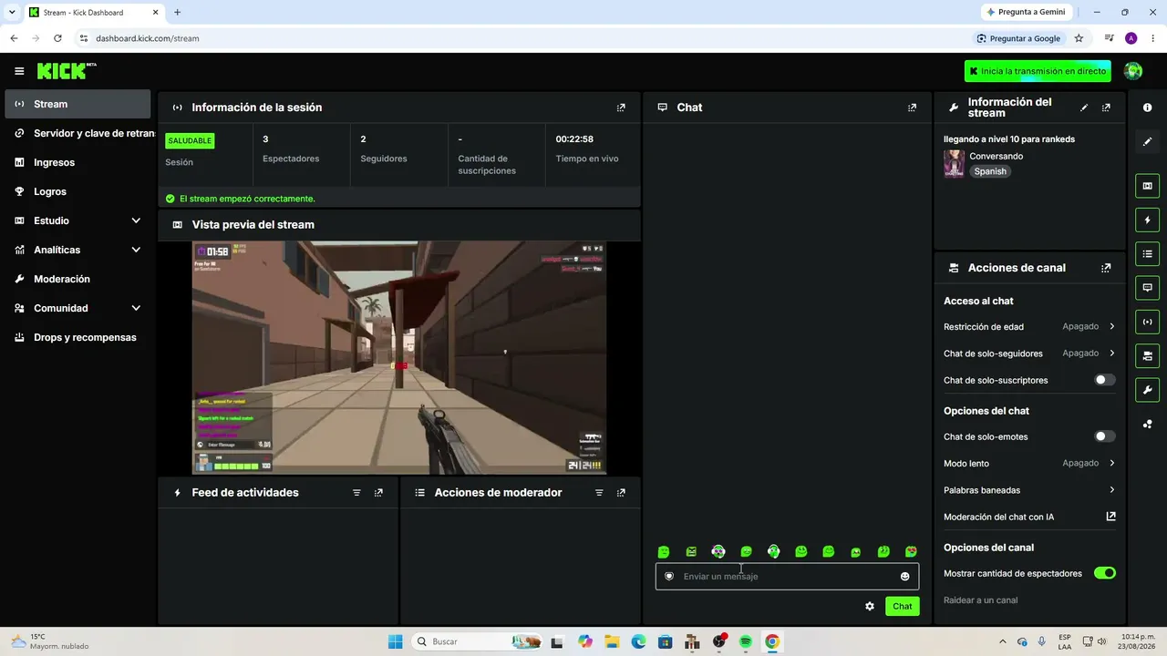Click Pregunta a Gemini button

click(1025, 12)
